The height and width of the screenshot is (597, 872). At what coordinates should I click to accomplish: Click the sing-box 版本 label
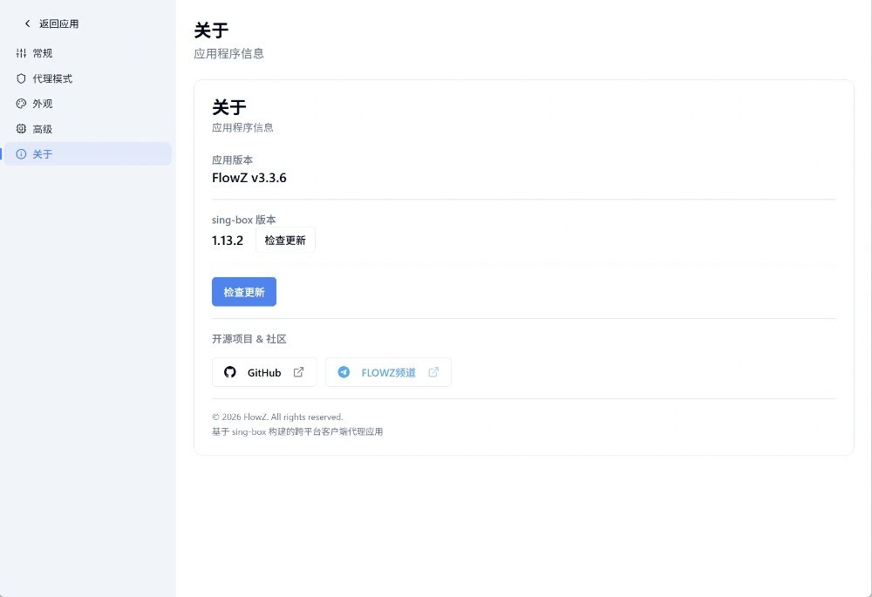(x=243, y=220)
